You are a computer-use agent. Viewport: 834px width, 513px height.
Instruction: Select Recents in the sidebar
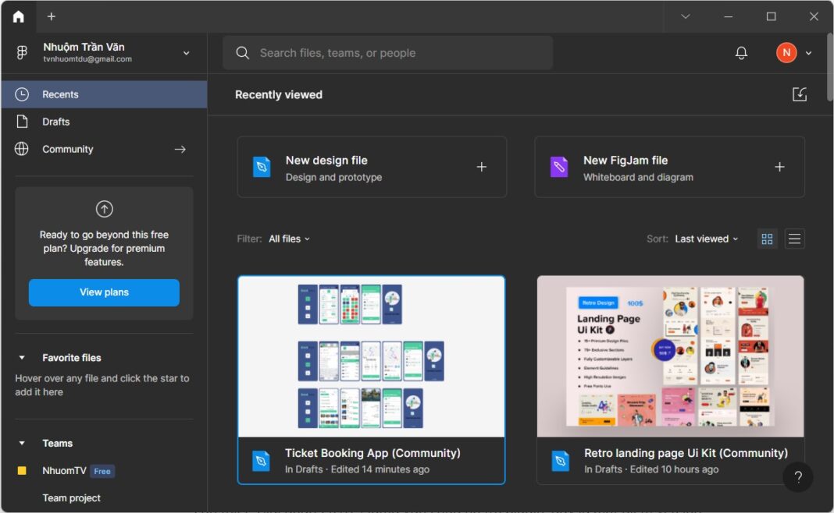click(60, 94)
